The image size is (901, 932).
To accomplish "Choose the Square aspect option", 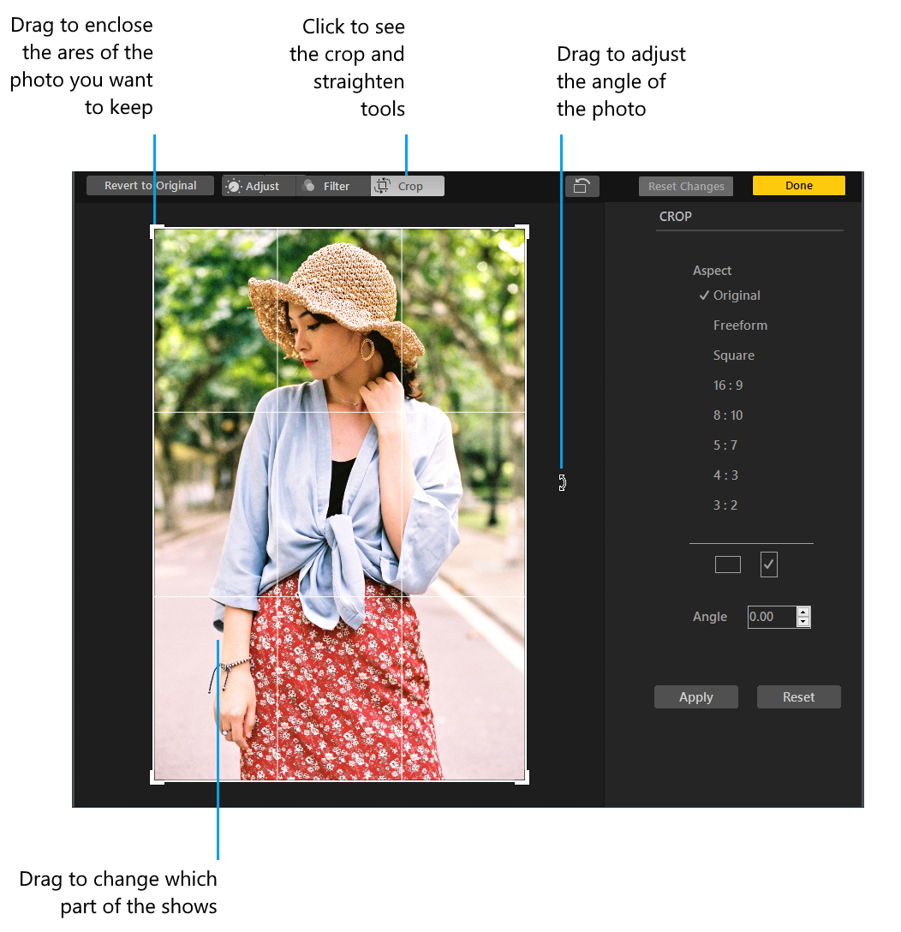I will (733, 355).
